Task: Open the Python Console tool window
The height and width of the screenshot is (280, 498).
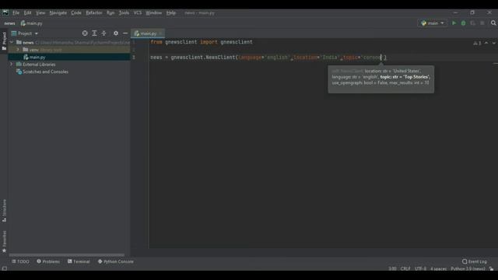Action: pos(116,261)
